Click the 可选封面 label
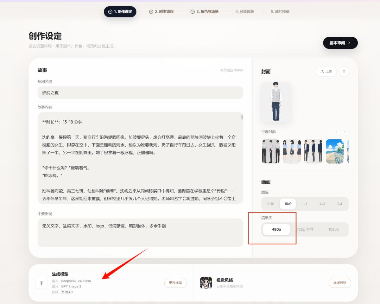 (268, 132)
